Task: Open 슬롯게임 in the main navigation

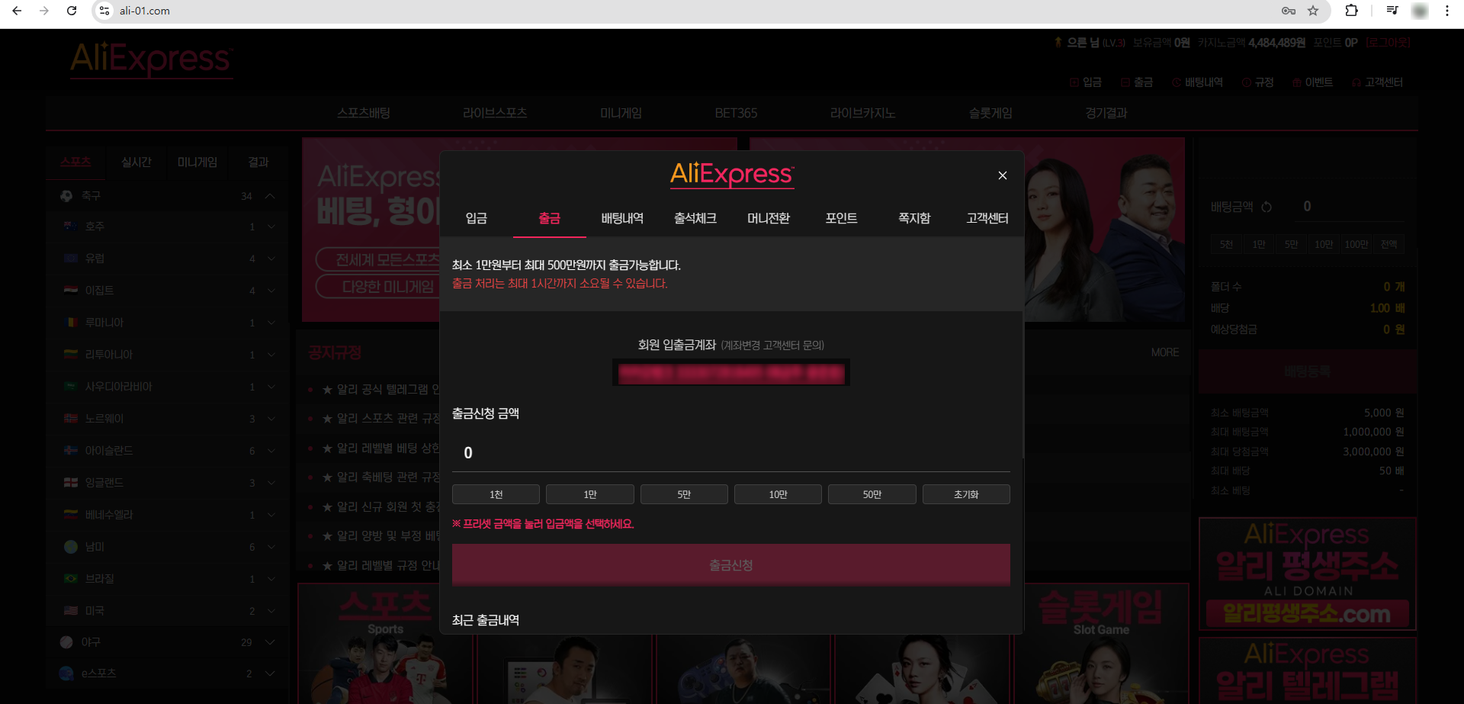Action: (990, 113)
